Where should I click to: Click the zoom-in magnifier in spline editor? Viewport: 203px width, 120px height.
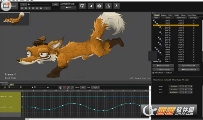[x=21, y=87]
